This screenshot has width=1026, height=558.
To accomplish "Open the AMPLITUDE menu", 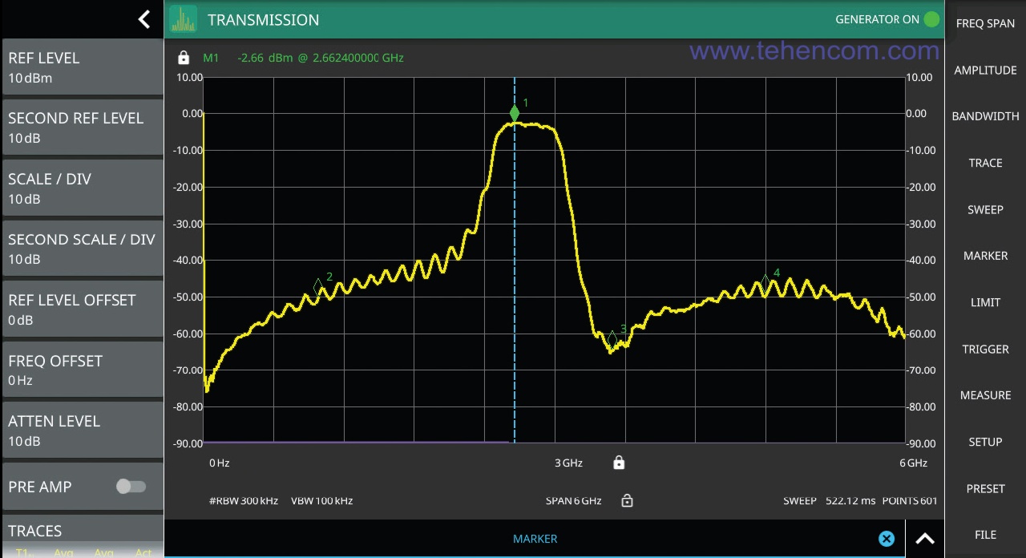I will [x=985, y=70].
